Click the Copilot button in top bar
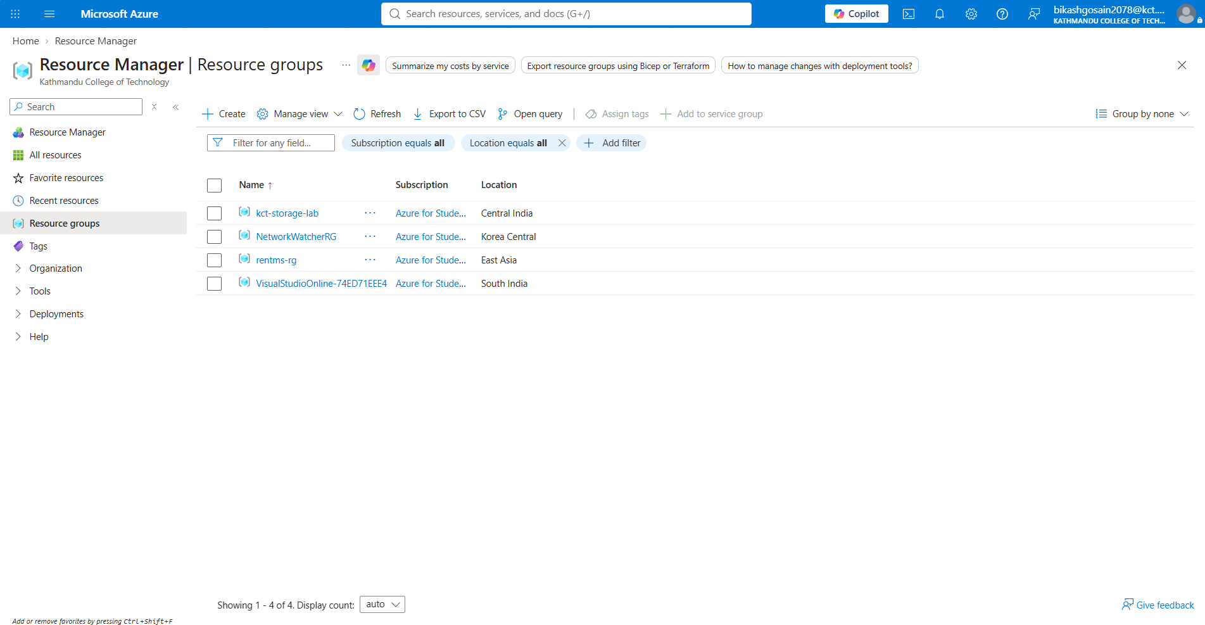1205x625 pixels. (x=856, y=14)
